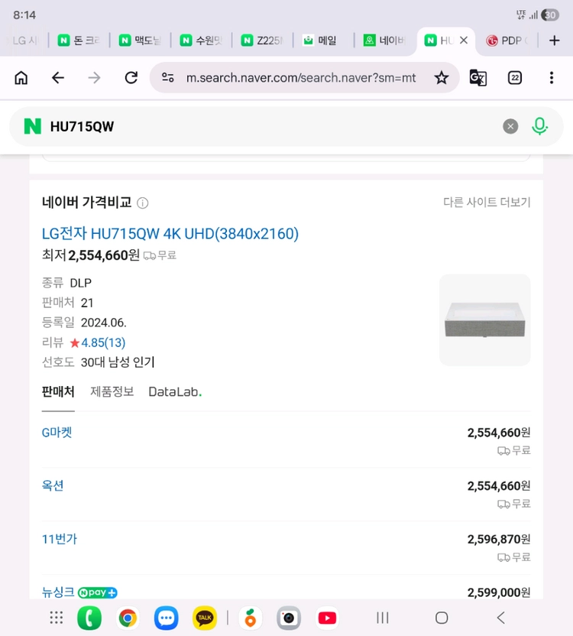The image size is (573, 636).
Task: Open the 11번가 seller link
Action: pos(59,540)
